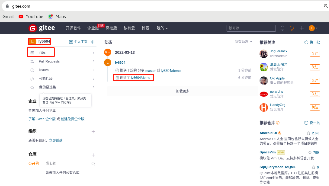Switch to 公开的 repositories tab
This screenshot has width=329, height=186.
34,164
